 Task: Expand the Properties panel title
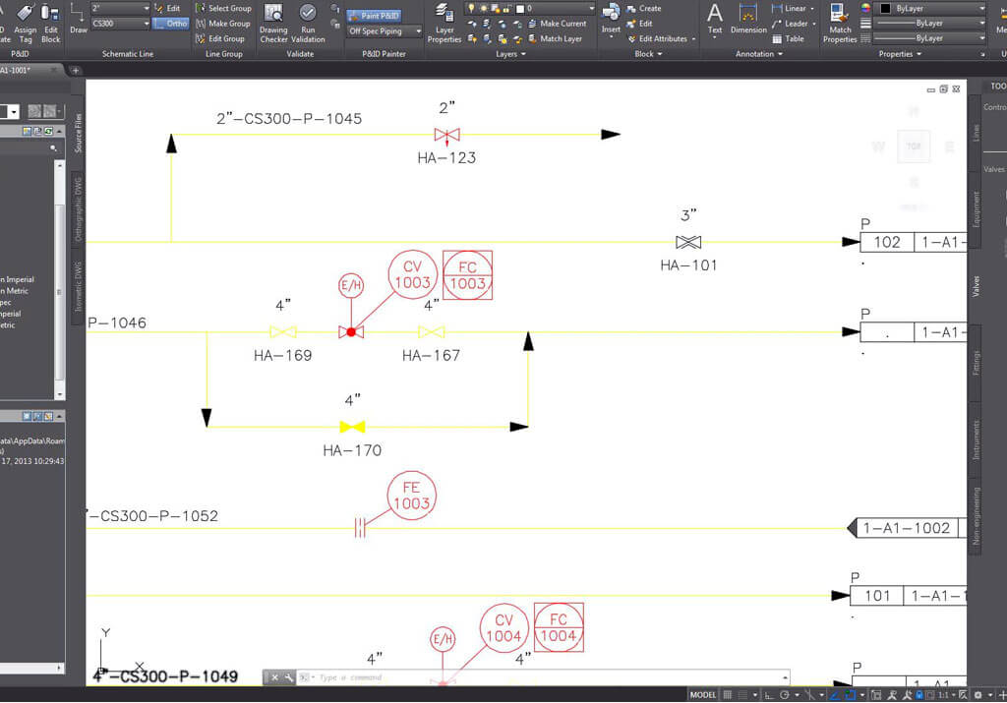(900, 54)
